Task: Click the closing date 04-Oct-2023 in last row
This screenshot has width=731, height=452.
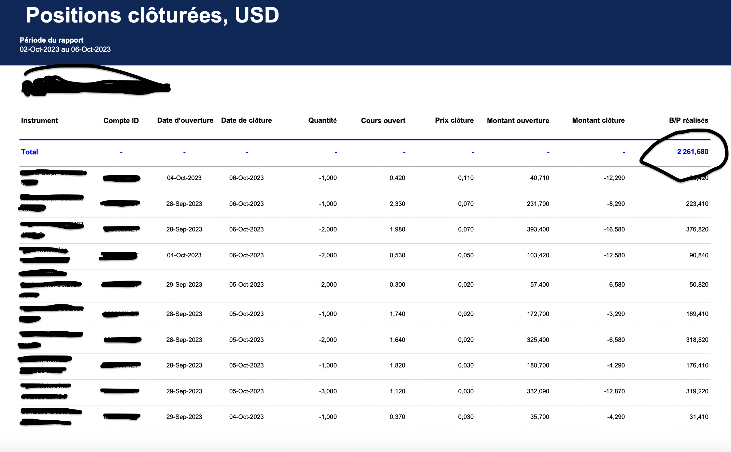Action: [246, 417]
